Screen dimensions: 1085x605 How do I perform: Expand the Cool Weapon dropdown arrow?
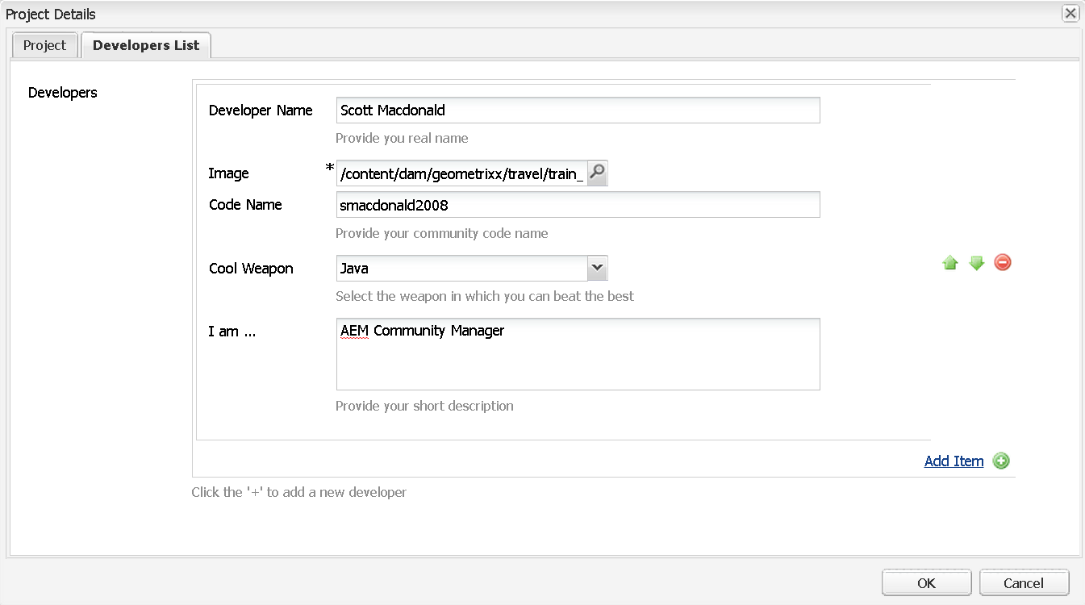[597, 268]
